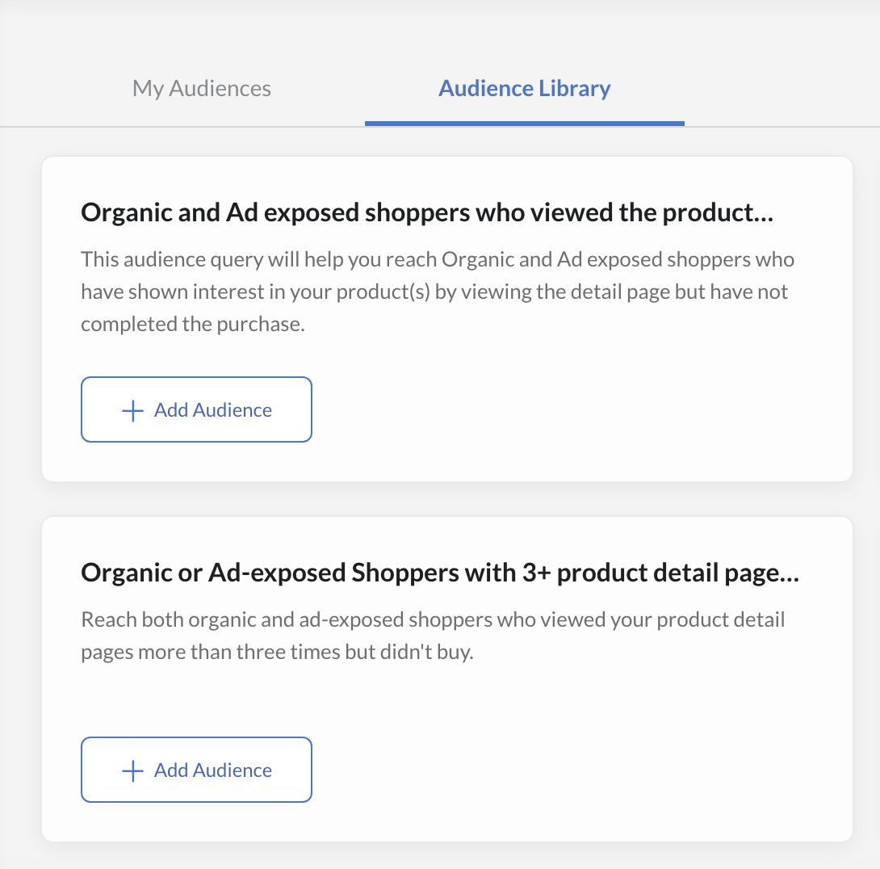880x869 pixels.
Task: Select the Audience Library tab
Action: tap(524, 89)
